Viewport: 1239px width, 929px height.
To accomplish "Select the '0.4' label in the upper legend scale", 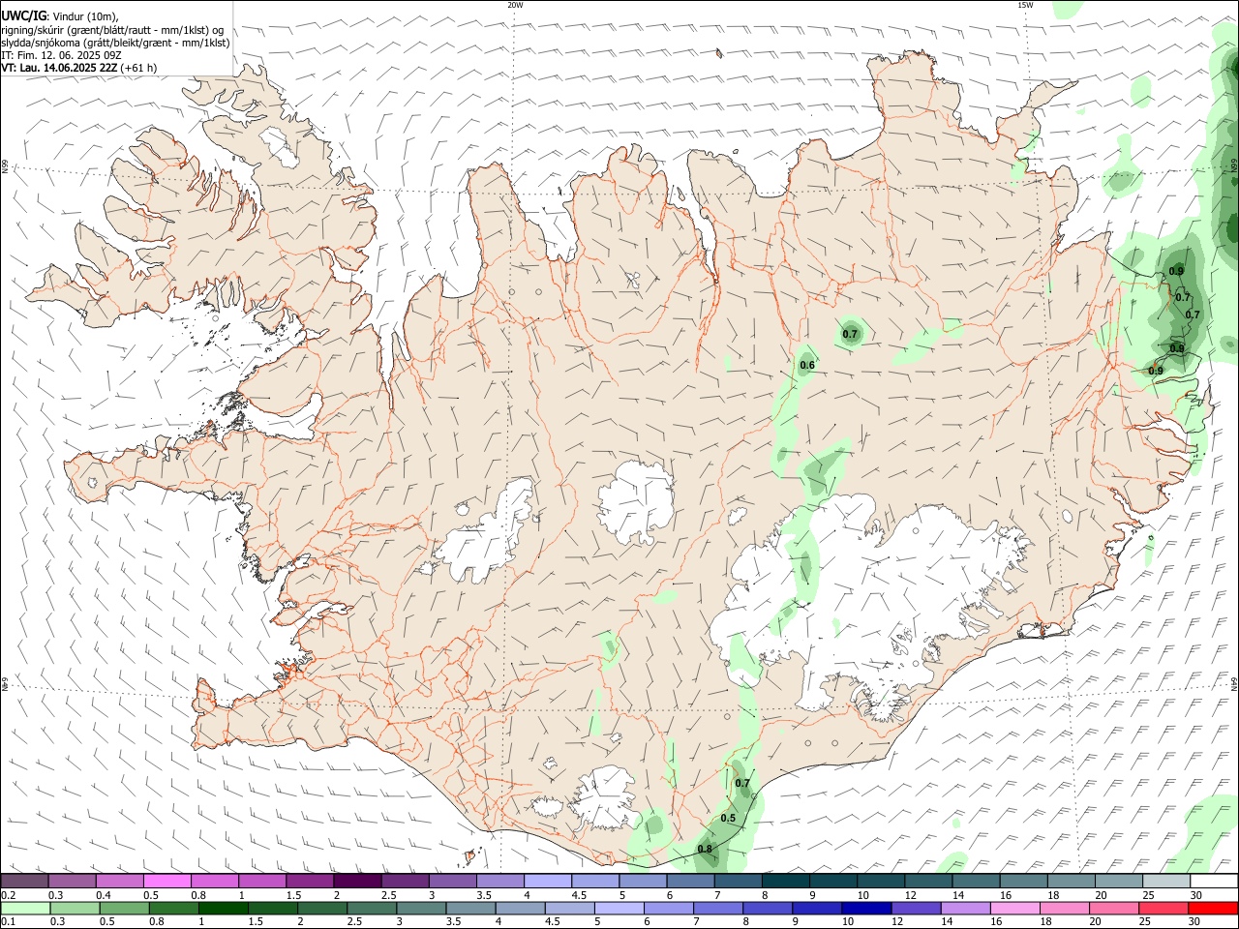I will click(104, 895).
